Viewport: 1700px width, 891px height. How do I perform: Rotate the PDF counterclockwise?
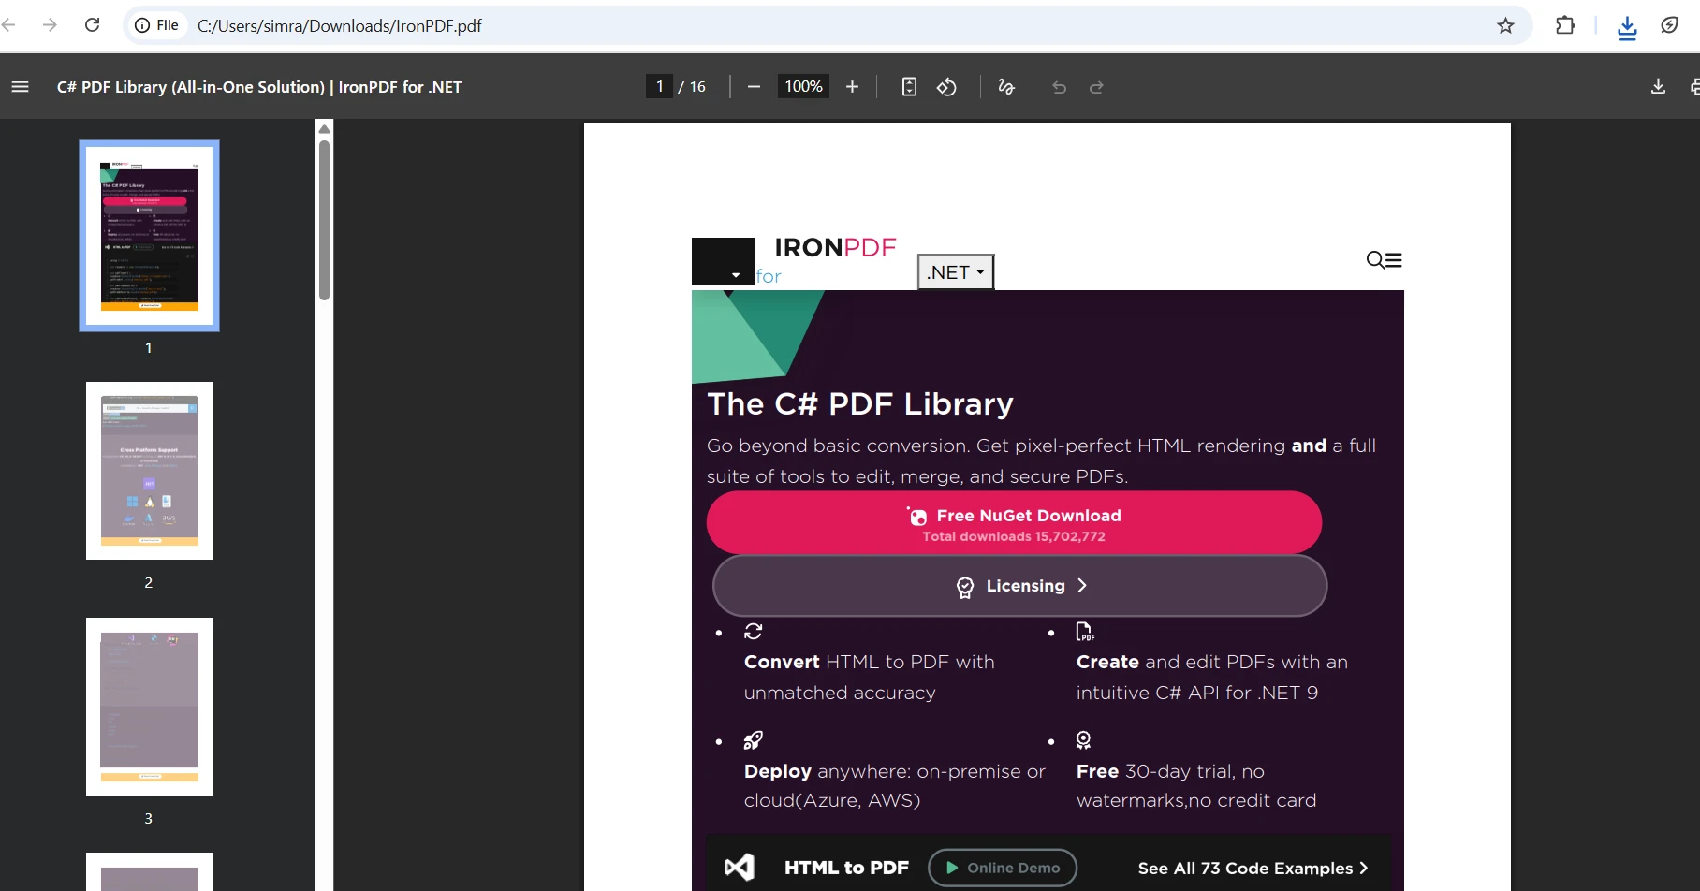[946, 86]
